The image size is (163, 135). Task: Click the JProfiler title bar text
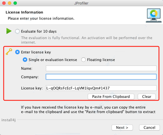pyautogui.click(x=81, y=3)
